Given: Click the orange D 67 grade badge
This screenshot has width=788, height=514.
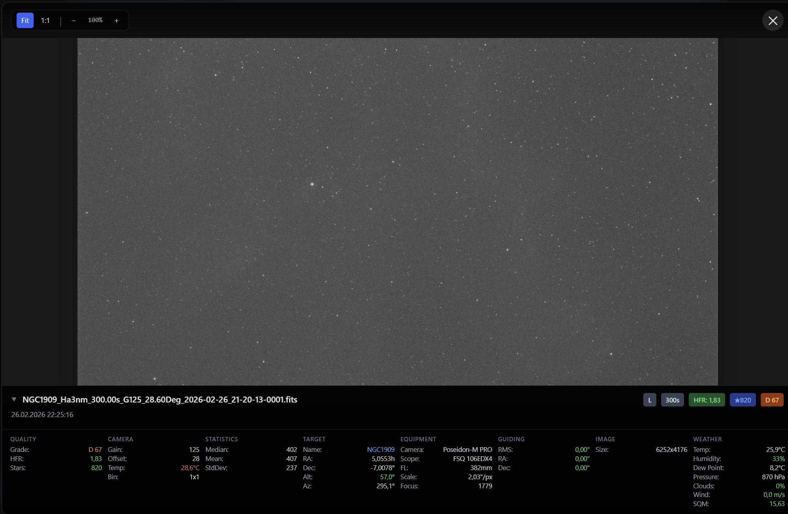Looking at the screenshot, I should [x=772, y=400].
